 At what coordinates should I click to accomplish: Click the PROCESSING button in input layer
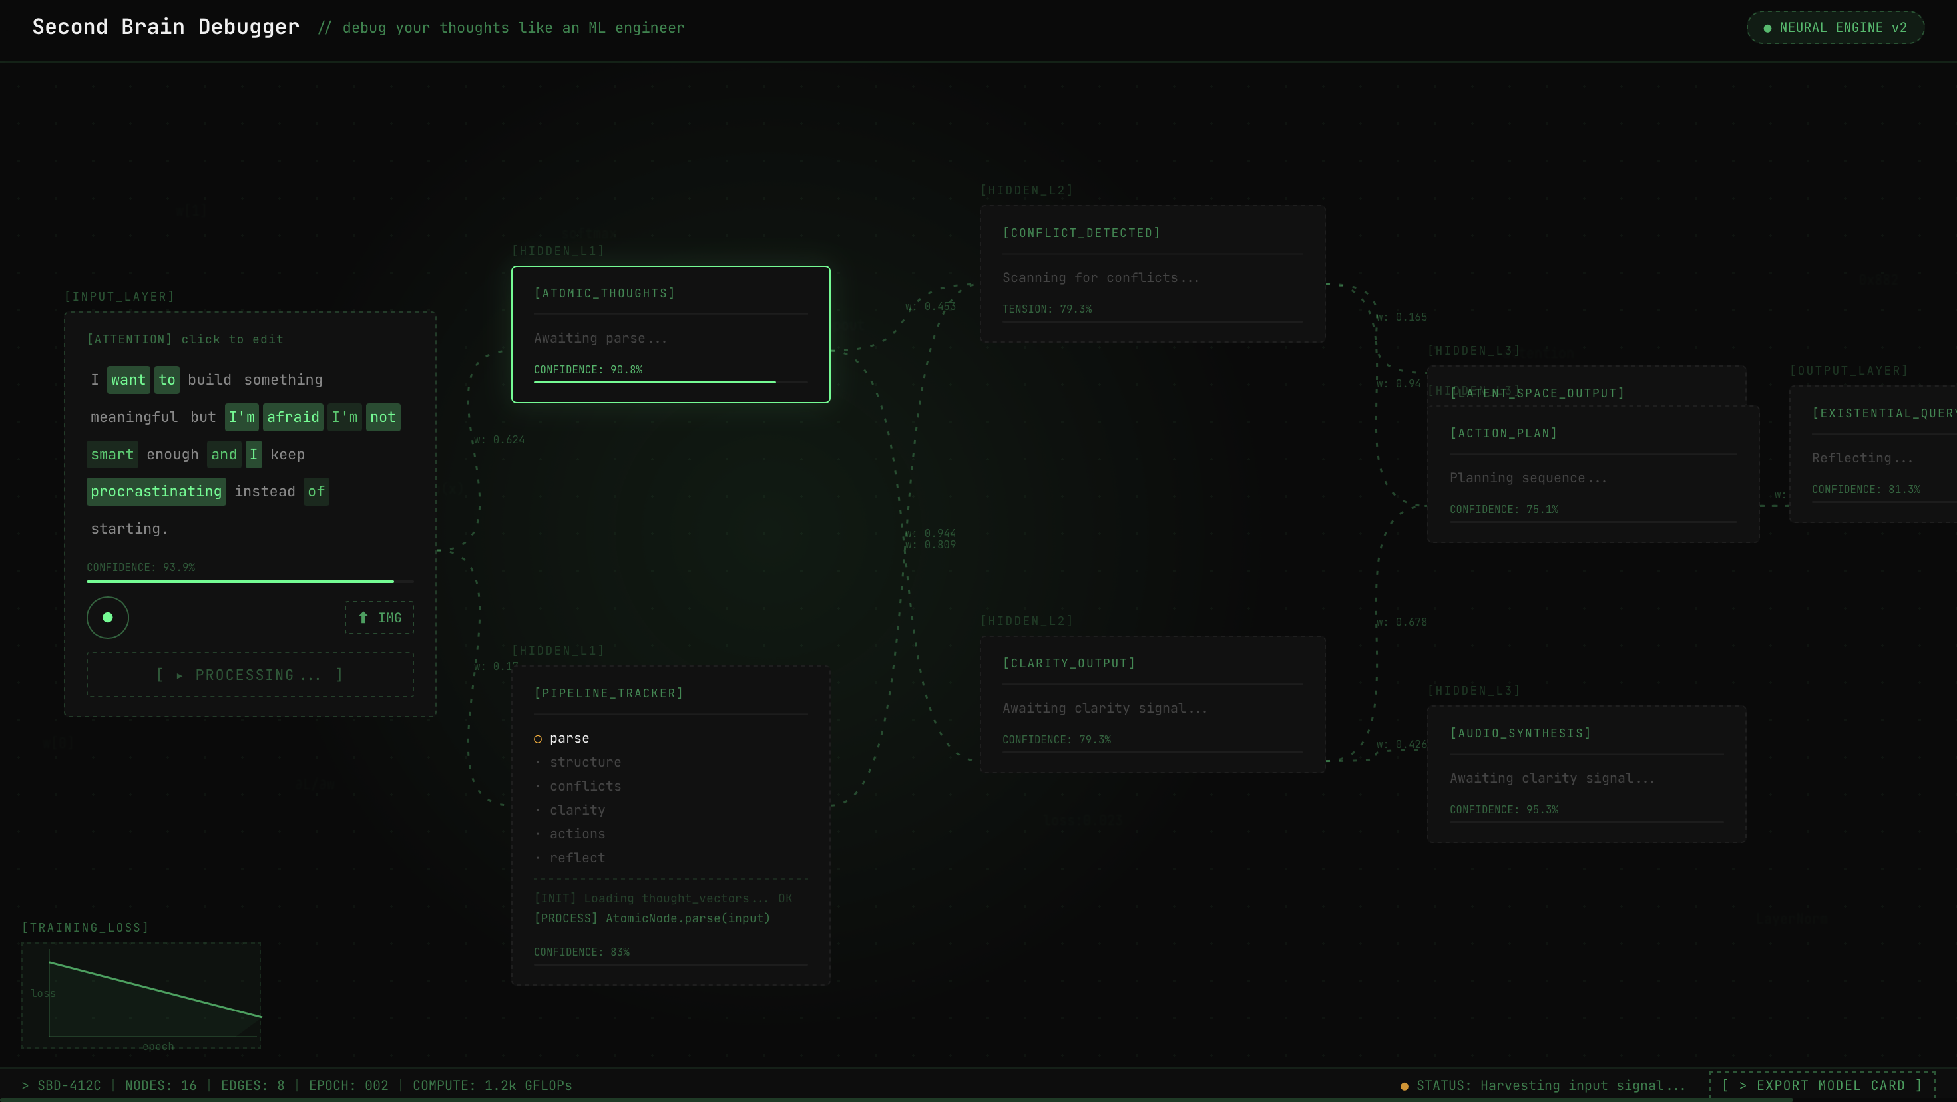point(250,675)
